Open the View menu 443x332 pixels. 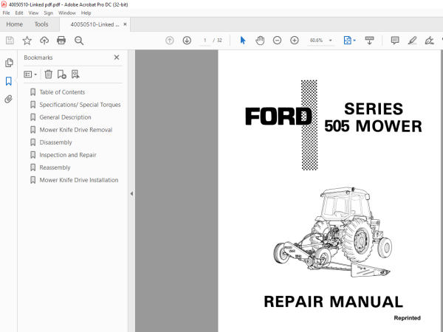point(33,13)
